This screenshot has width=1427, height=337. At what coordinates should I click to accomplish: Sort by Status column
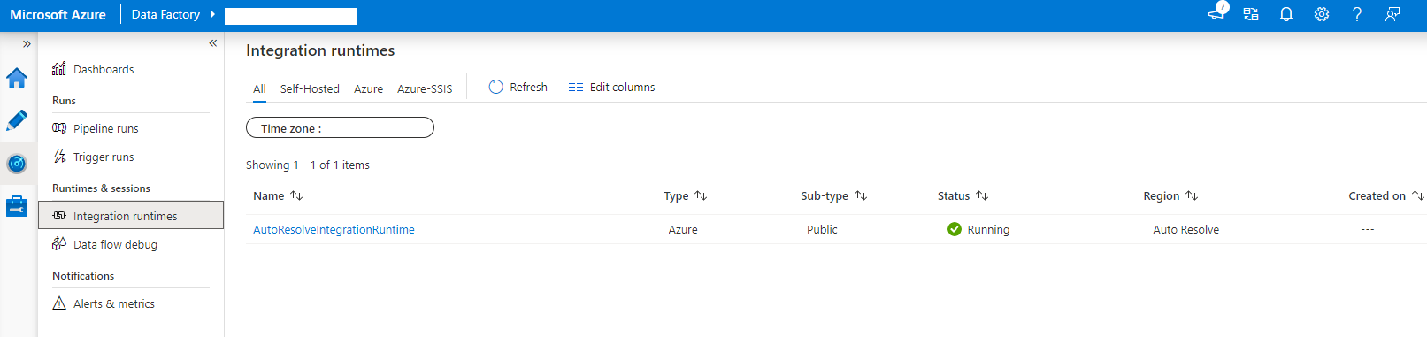coord(963,195)
